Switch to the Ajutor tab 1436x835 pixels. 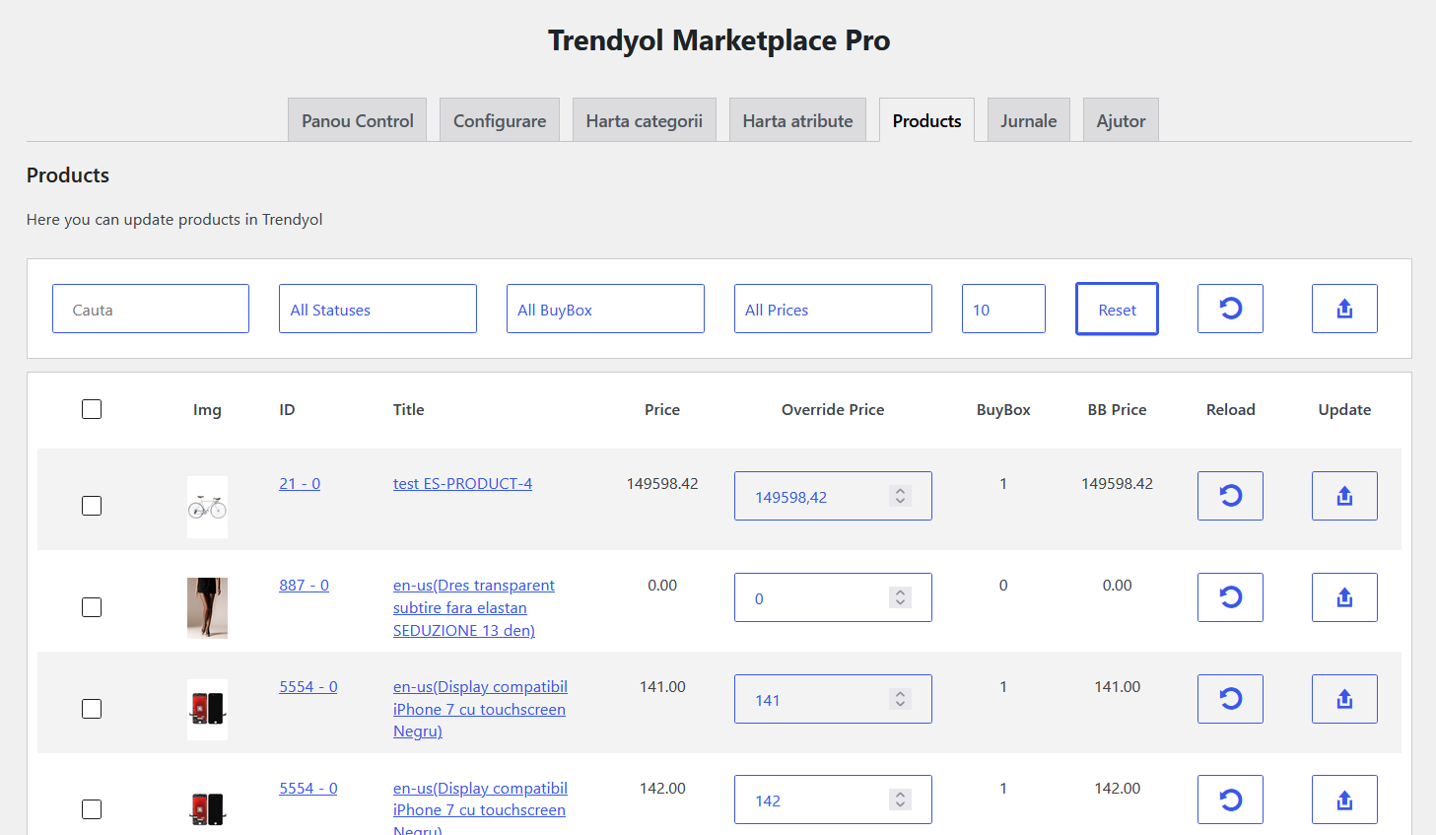[x=1121, y=120]
